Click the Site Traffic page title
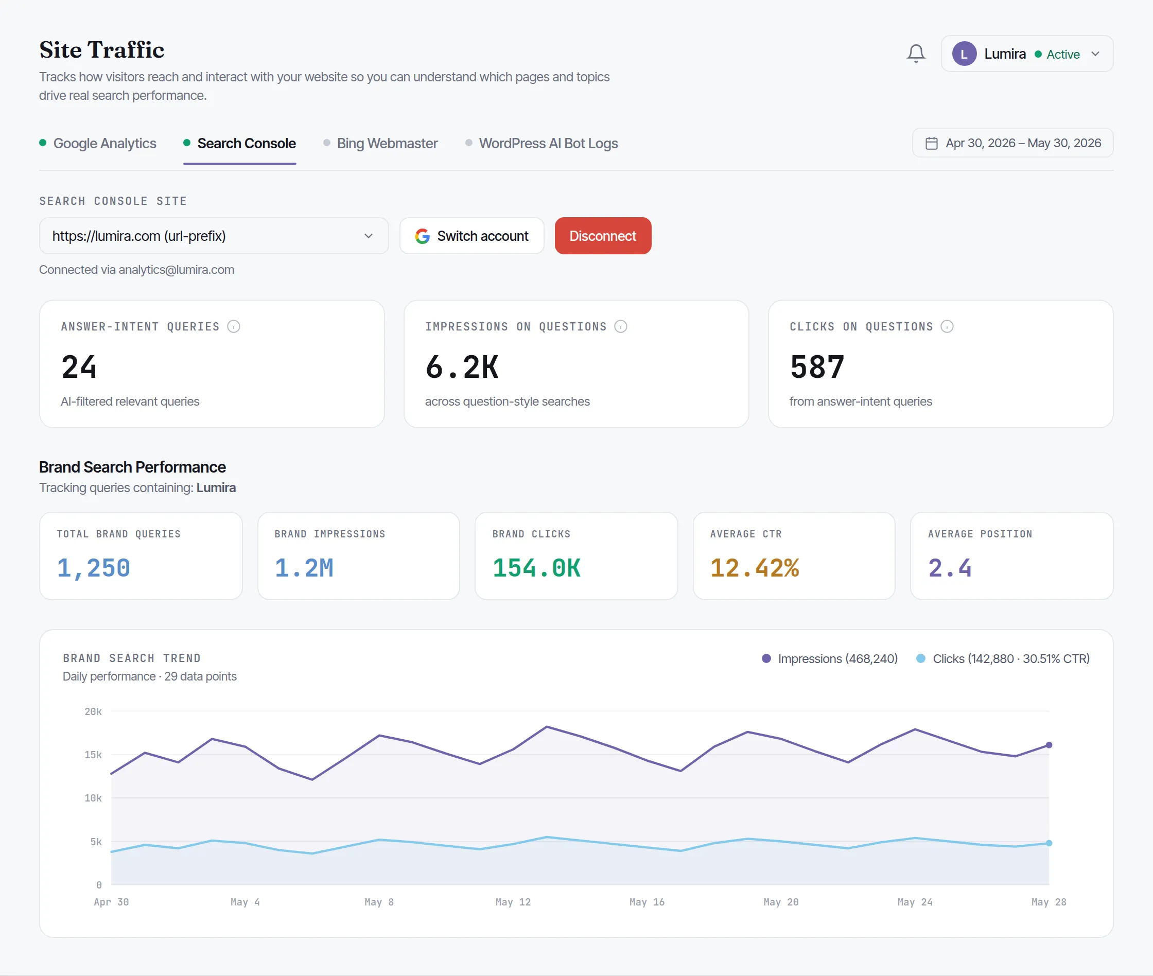This screenshot has height=976, width=1153. click(102, 50)
